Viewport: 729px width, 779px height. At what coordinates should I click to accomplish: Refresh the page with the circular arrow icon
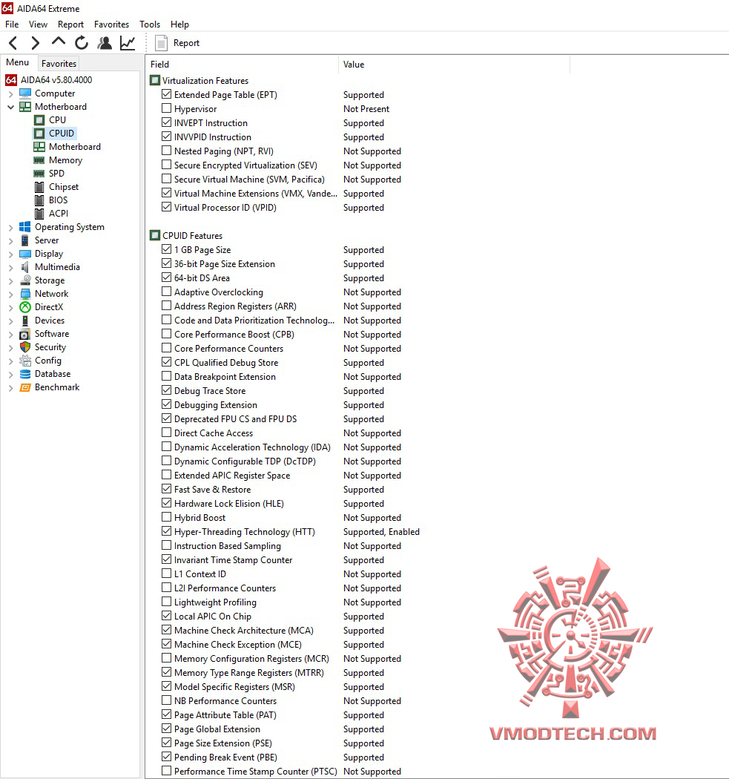tap(82, 43)
